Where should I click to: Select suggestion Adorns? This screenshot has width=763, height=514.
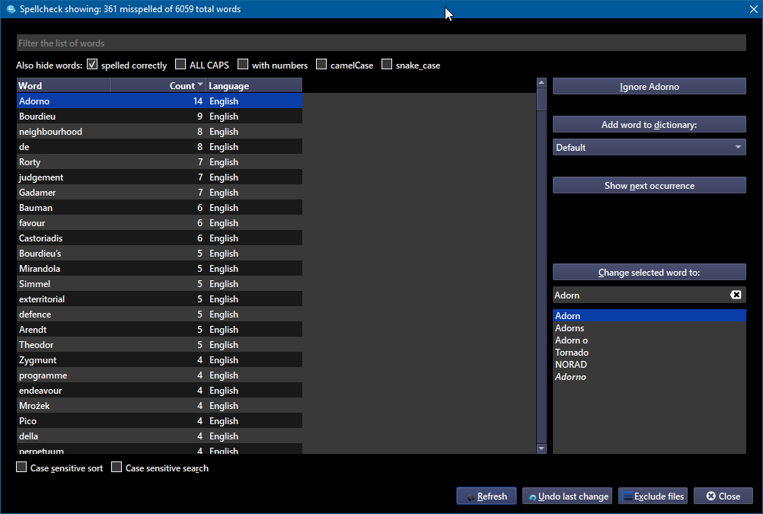click(649, 328)
